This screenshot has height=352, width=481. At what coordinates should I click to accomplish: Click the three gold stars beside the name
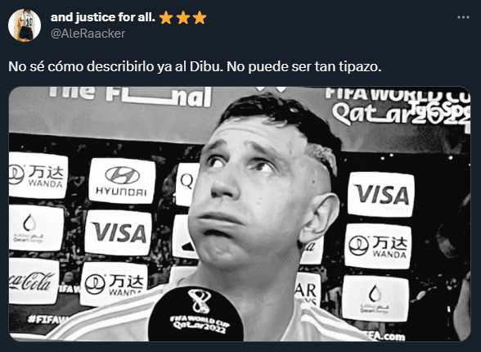pos(183,17)
